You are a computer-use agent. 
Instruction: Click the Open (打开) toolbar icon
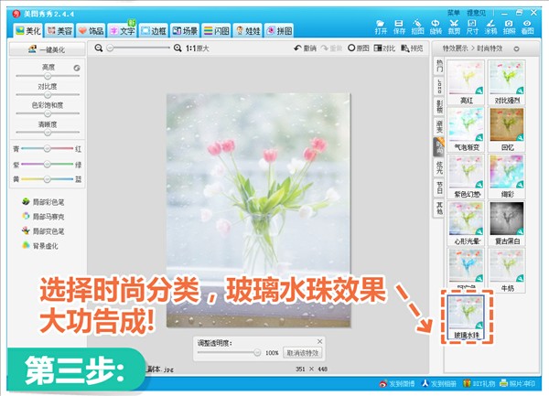[x=381, y=27]
